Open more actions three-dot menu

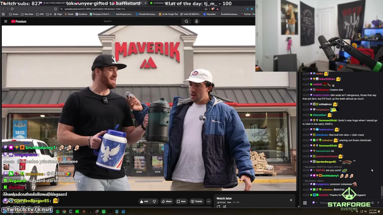209,202
